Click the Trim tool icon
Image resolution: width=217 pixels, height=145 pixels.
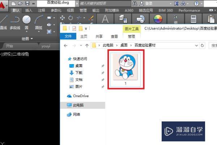(x=79, y=18)
